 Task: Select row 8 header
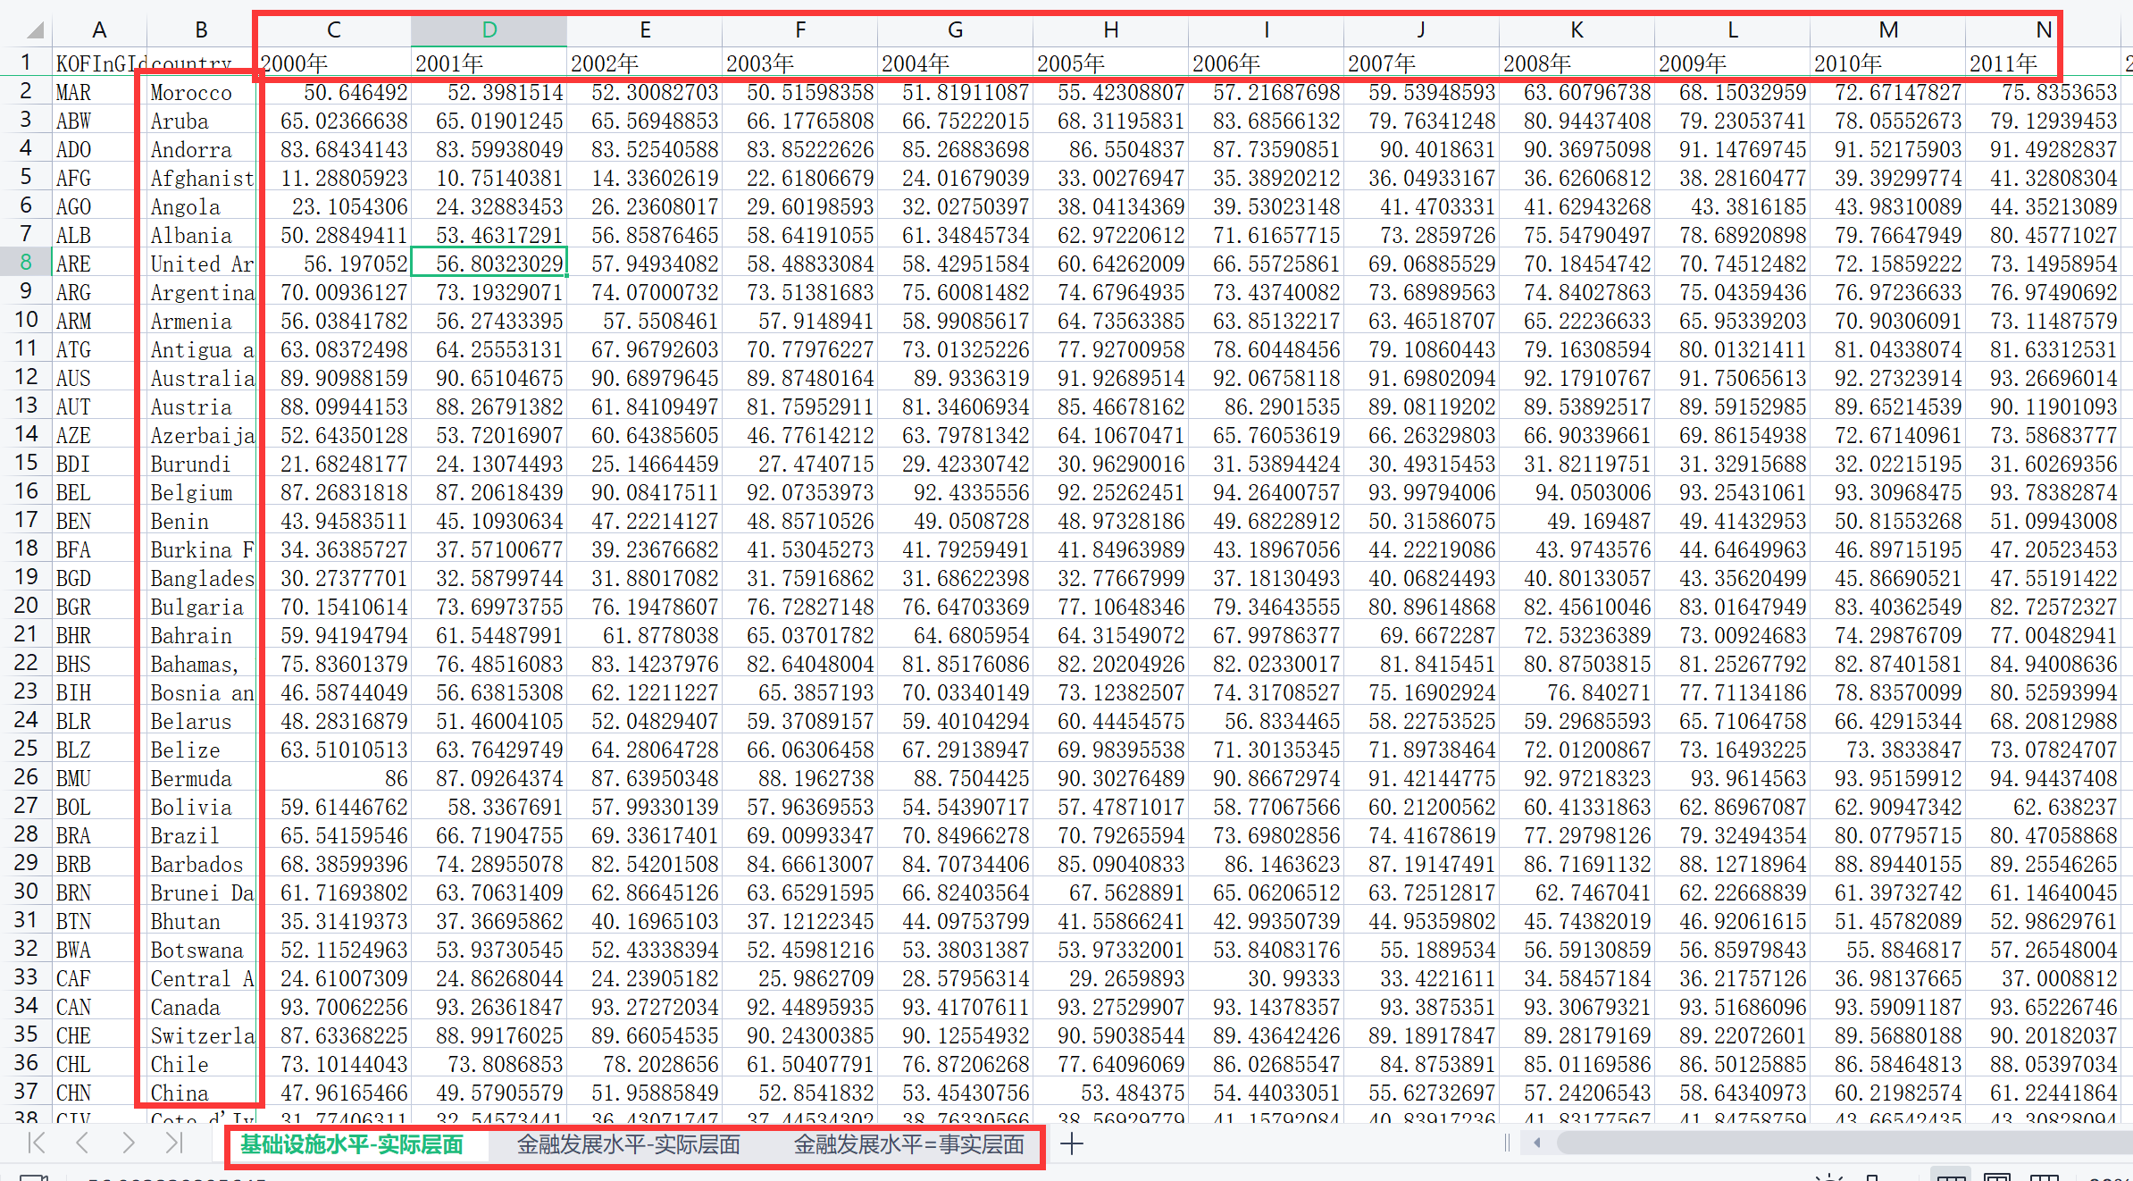pyautogui.click(x=26, y=263)
